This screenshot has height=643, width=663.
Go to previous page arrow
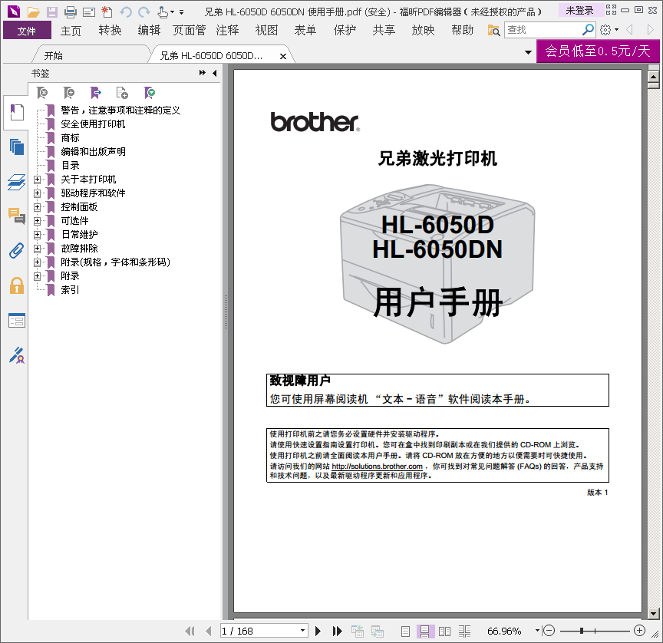click(x=209, y=631)
